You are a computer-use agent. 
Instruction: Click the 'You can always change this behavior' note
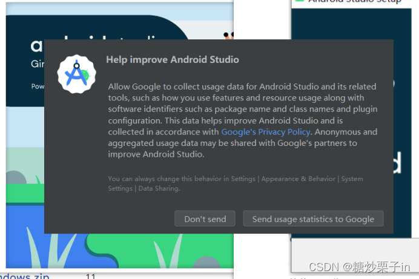click(236, 183)
